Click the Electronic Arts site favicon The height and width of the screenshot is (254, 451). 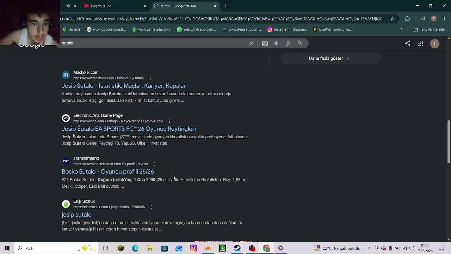pos(66,118)
